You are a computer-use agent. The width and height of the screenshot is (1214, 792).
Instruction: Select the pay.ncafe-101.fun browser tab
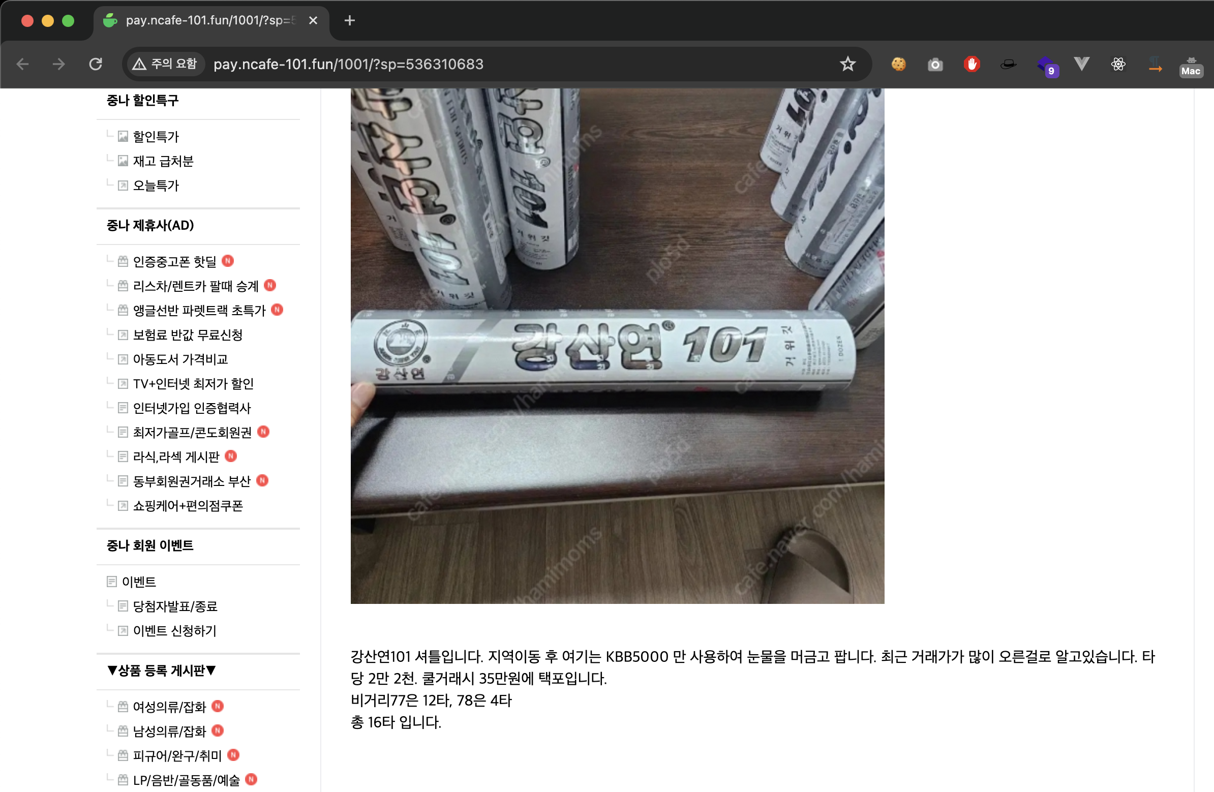click(x=209, y=20)
